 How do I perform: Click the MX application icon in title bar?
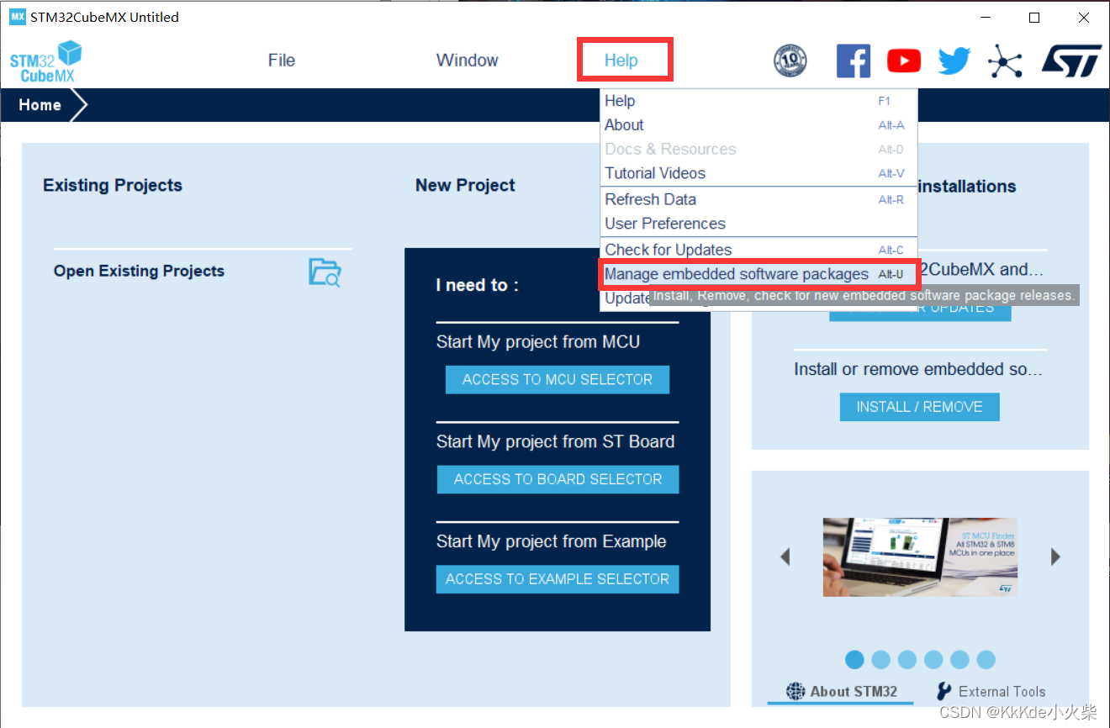[17, 17]
